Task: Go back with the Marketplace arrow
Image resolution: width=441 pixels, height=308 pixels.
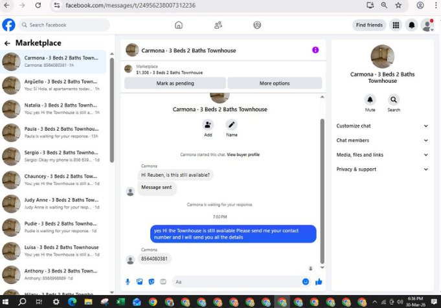Action: pos(7,43)
